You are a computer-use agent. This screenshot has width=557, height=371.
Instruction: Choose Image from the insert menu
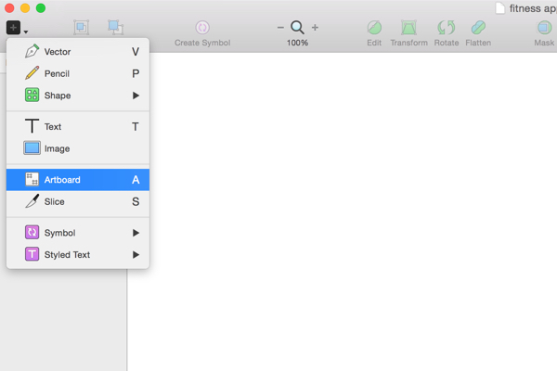78,148
